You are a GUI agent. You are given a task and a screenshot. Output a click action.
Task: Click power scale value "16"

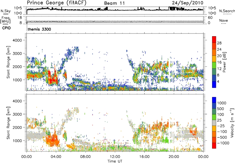[x=219, y=62]
